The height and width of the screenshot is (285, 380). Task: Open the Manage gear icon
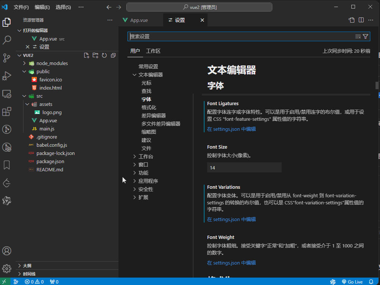[7, 268]
